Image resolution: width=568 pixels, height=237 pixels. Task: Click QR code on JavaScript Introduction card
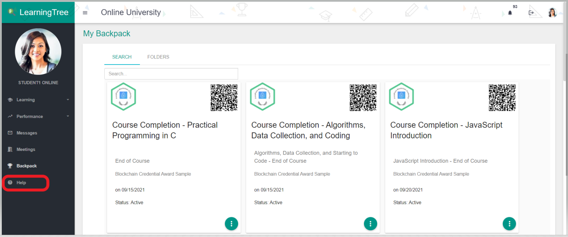[x=502, y=98]
